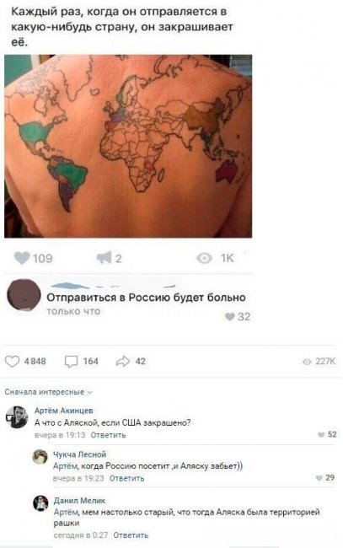Share the post via the arrow icon
The width and height of the screenshot is (343, 548).
point(123,361)
